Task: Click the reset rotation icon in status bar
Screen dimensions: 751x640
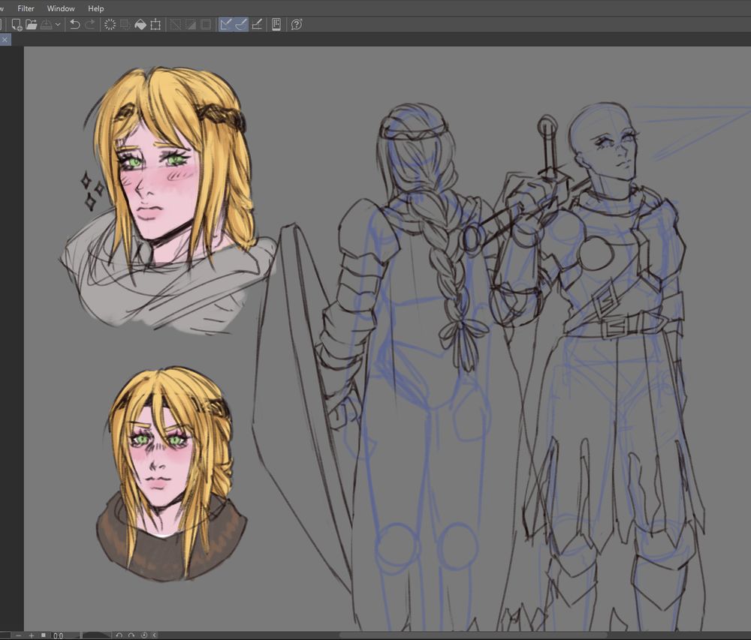Action: [x=144, y=635]
